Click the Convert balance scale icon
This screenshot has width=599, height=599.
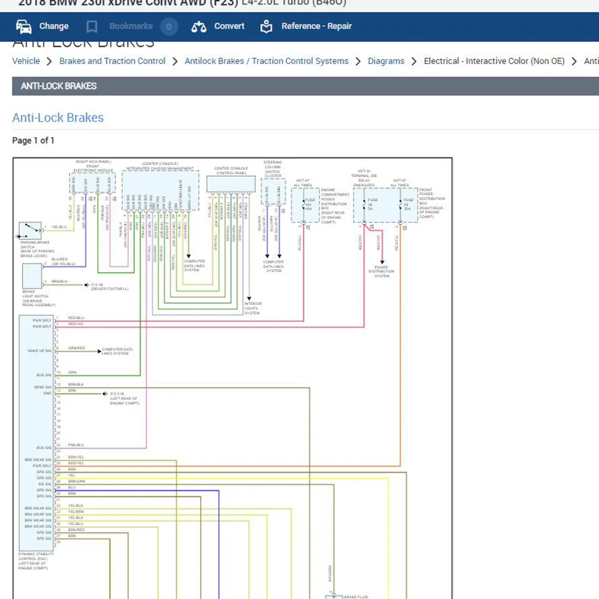point(199,26)
